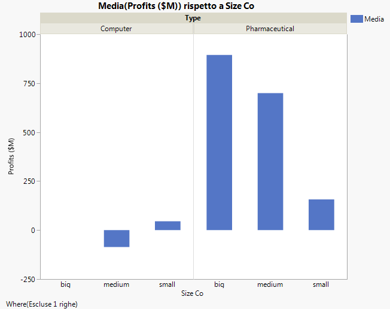390x309 pixels.
Task: Click the small x-axis label under Pharmaceutical
Action: tap(321, 284)
